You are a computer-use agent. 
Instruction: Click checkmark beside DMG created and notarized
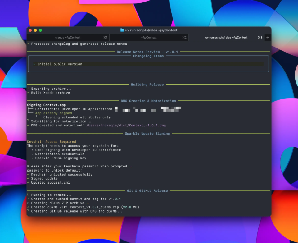[29, 125]
